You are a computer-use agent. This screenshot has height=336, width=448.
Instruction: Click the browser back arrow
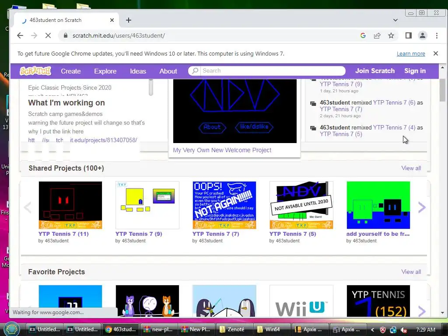tap(20, 35)
